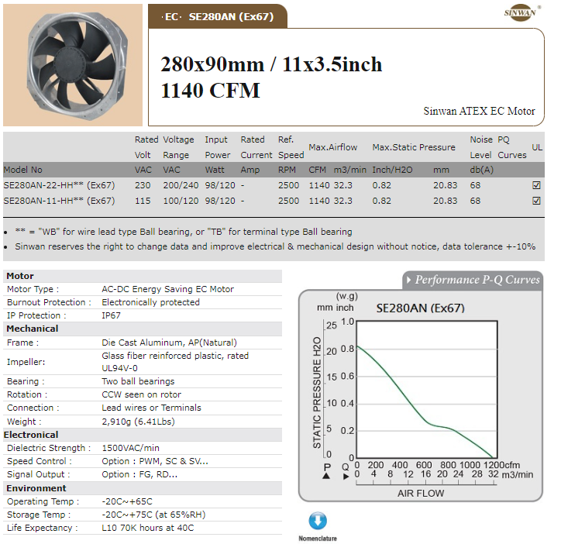Select the EC SE280AN (Ex67) title tab
The height and width of the screenshot is (544, 561).
point(219,16)
